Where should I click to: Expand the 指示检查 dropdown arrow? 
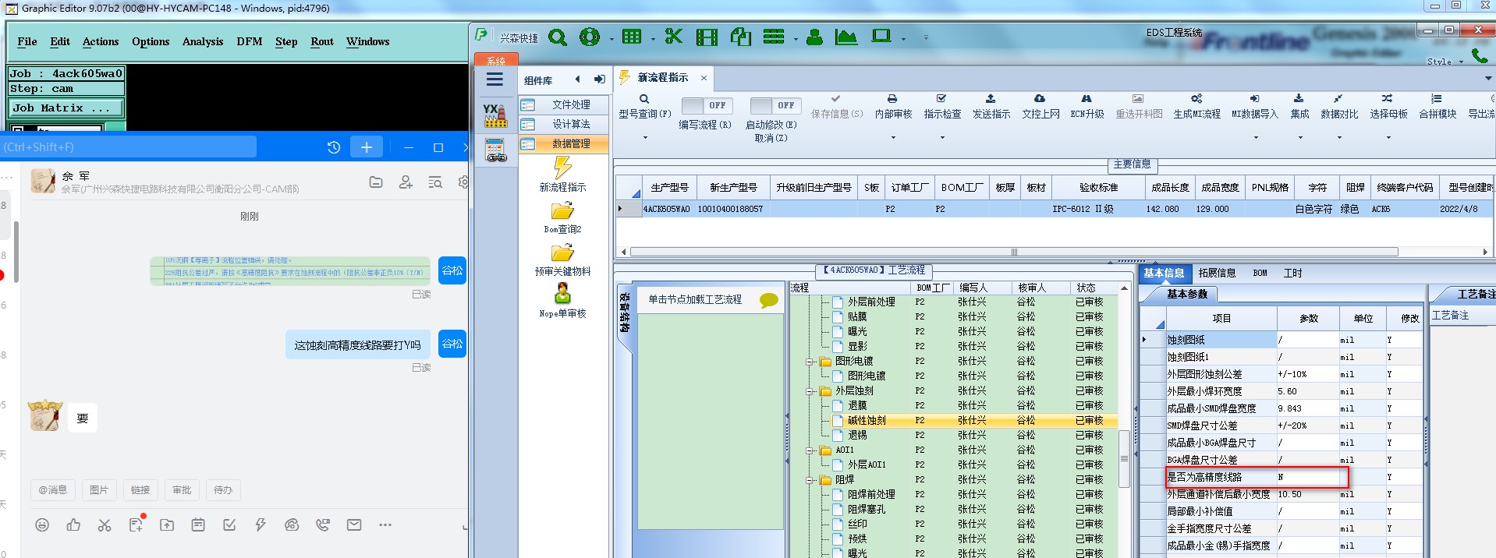(x=942, y=138)
